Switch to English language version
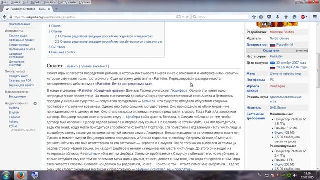 click(14, 113)
